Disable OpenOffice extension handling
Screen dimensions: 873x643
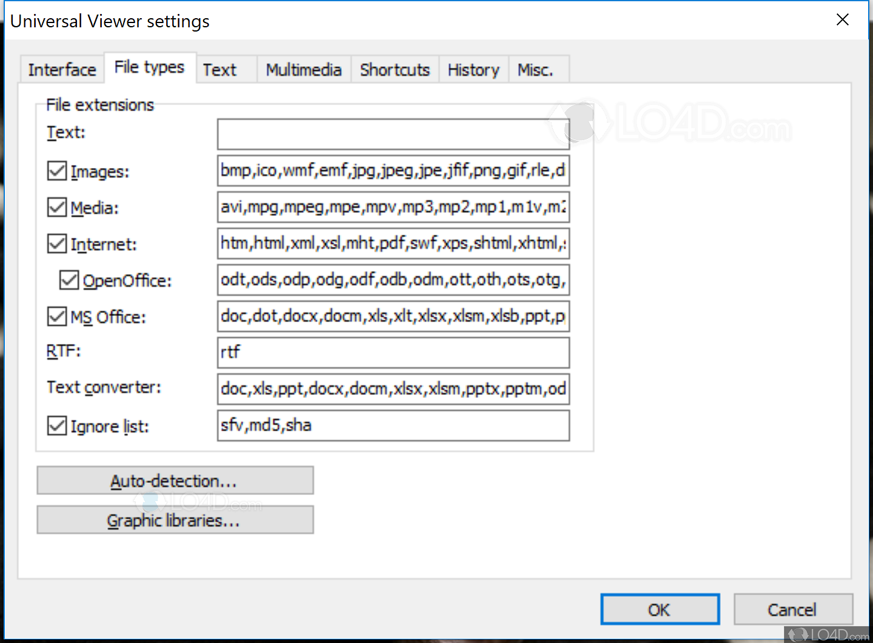(68, 280)
